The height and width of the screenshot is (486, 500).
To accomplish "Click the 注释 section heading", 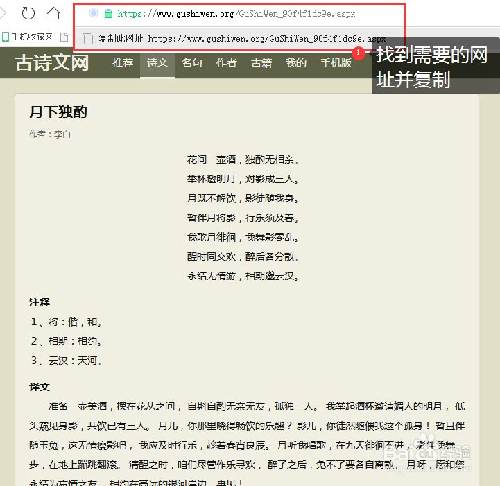I will tap(40, 302).
